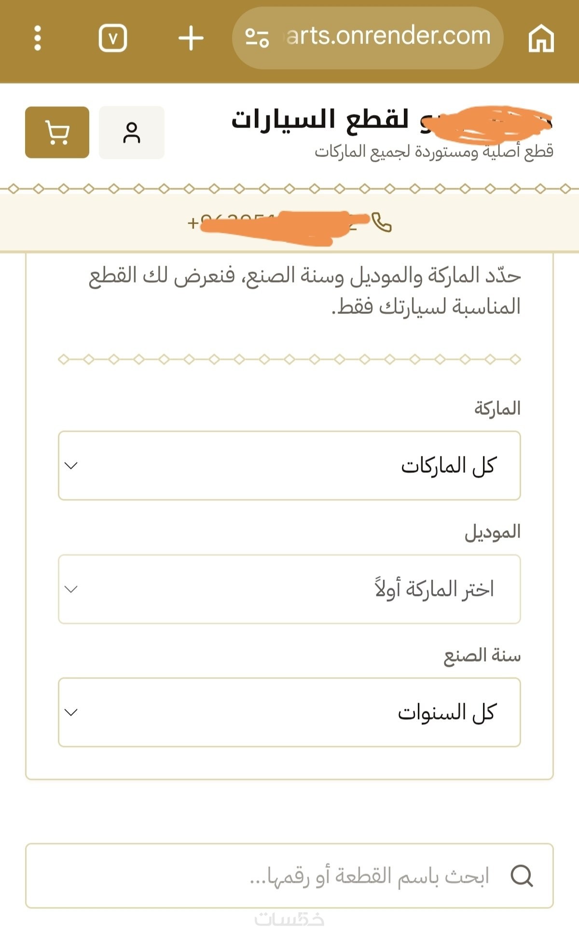Click the year dropdown chevron arrow
This screenshot has height=945, width=579.
tap(71, 712)
